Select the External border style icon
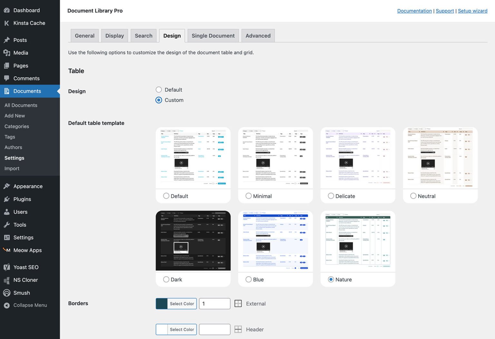Screen dimensions: 495x339 pyautogui.click(x=238, y=303)
